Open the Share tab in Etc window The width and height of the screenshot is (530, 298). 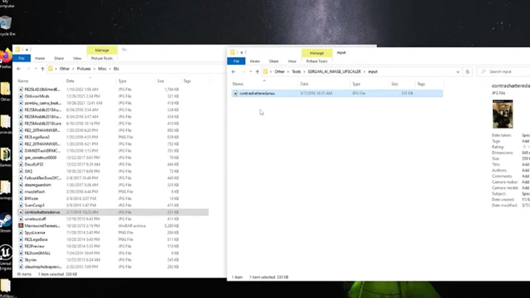[x=59, y=58]
